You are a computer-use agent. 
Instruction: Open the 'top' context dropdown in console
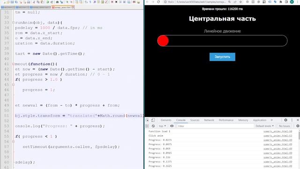click(162, 126)
